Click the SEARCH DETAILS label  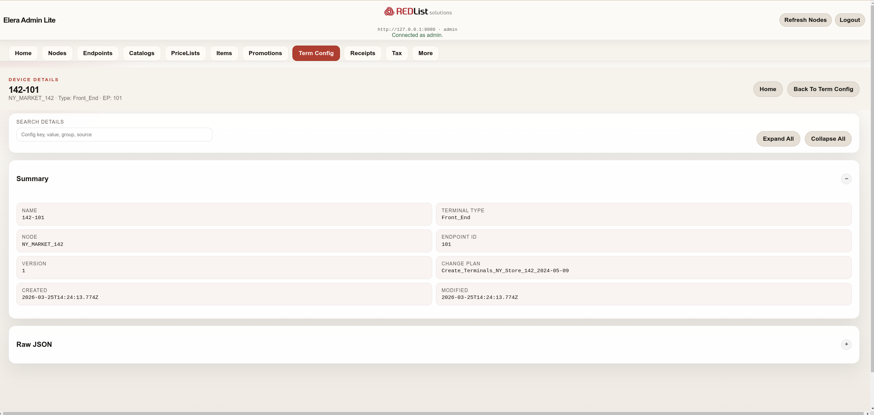(40, 122)
